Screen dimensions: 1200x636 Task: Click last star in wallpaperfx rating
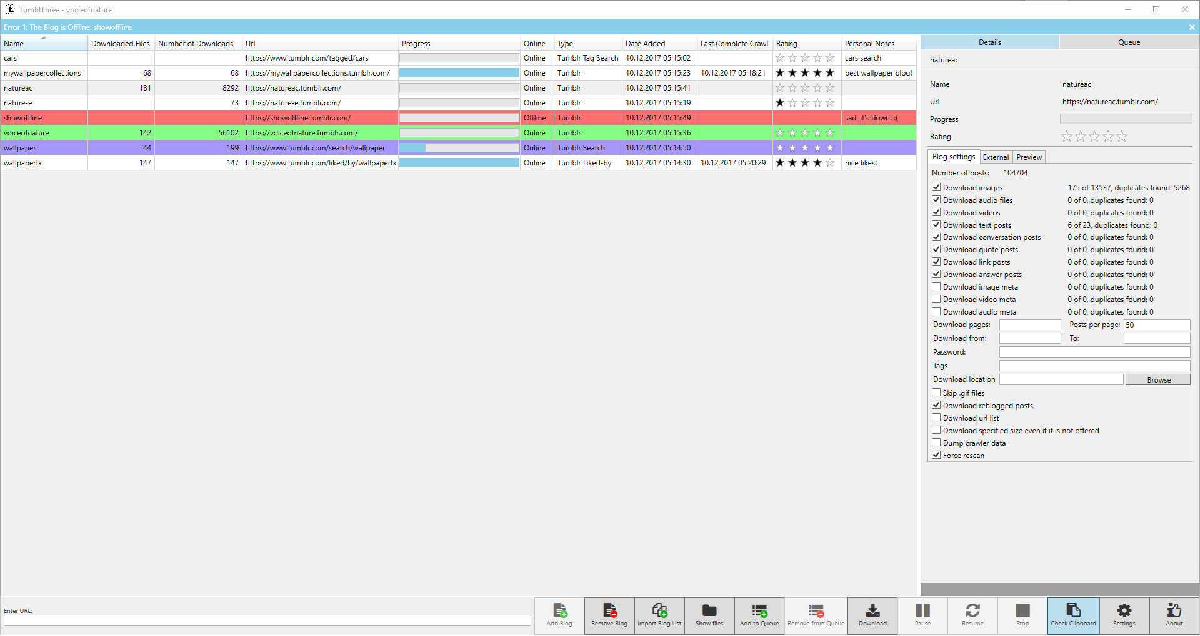click(x=830, y=163)
